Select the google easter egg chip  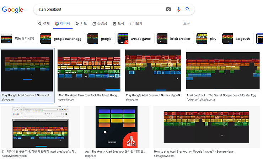tap(63, 39)
